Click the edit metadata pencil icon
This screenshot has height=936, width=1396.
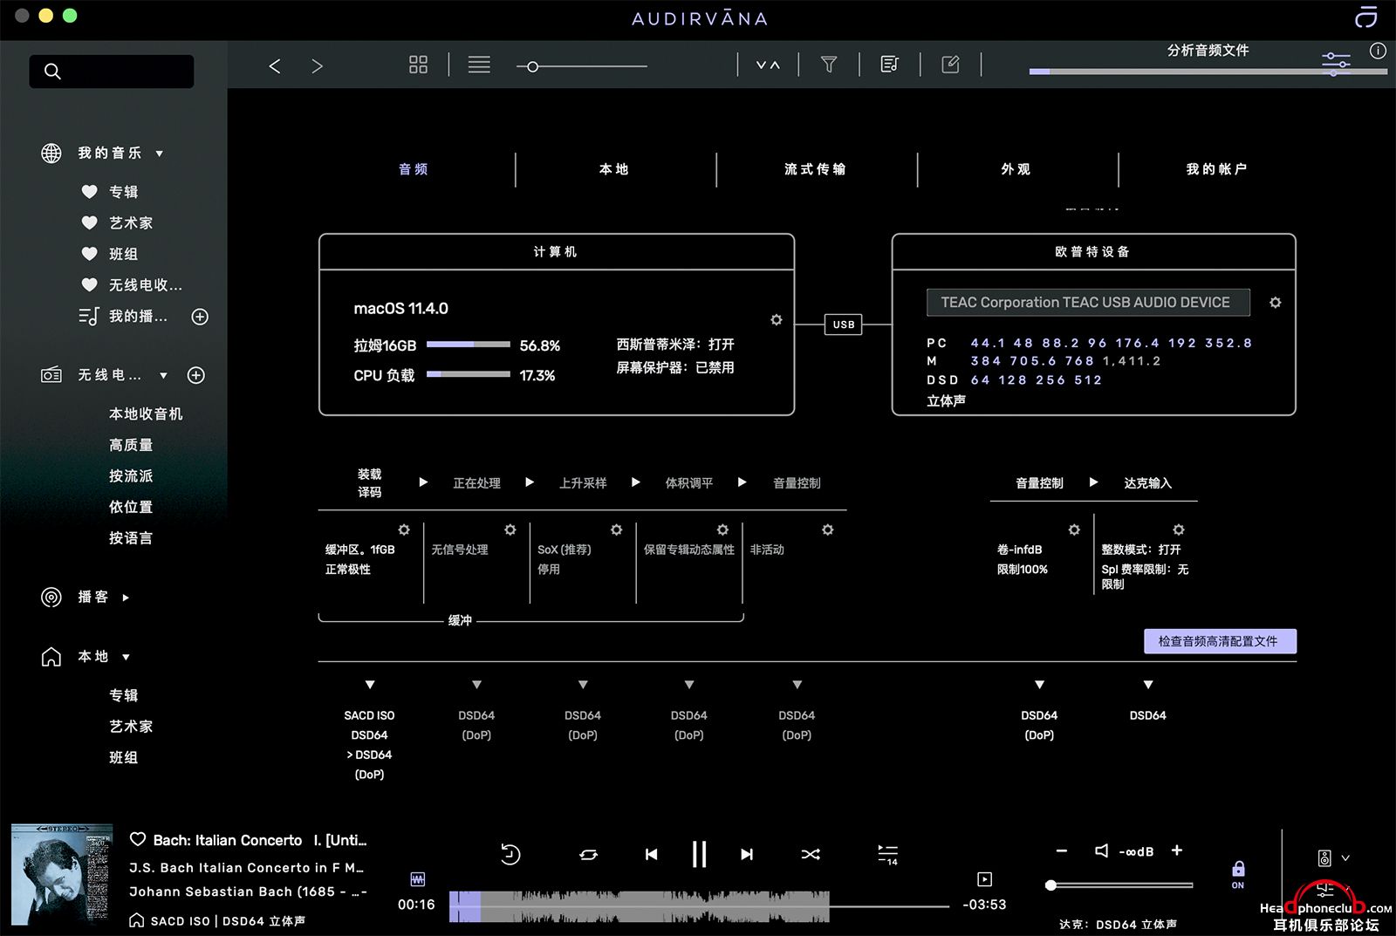(950, 65)
